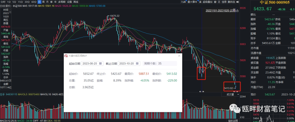This screenshot has height=122, width=295.
Task: Click the 市盈(TTM) 22.39 row
Action: click(x=263, y=87)
